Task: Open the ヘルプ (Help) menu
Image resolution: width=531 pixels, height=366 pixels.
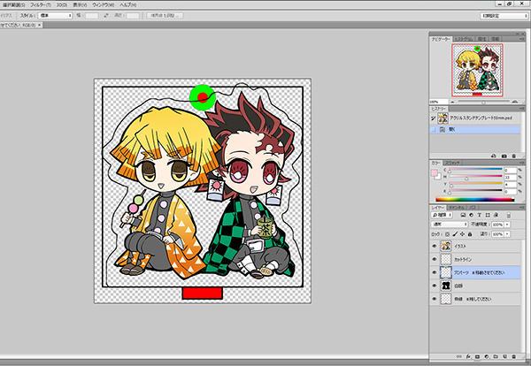Action: pos(128,5)
